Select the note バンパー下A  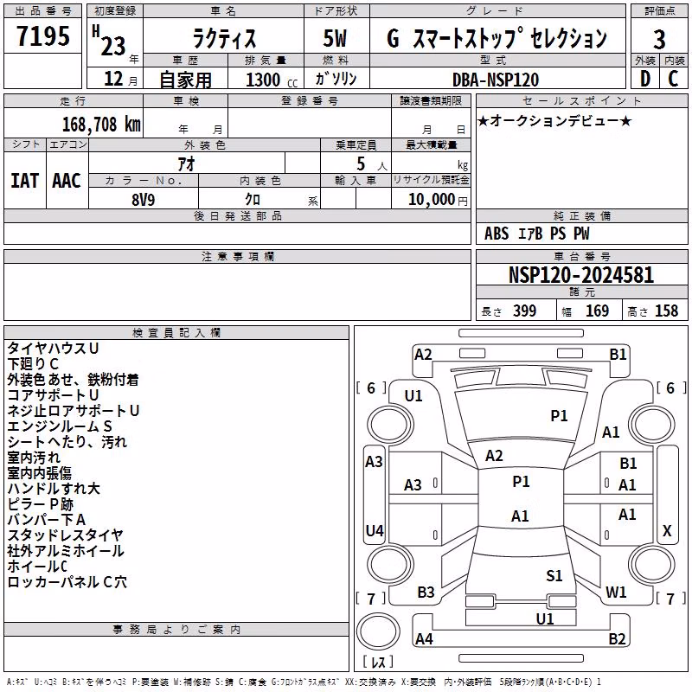pyautogui.click(x=47, y=520)
